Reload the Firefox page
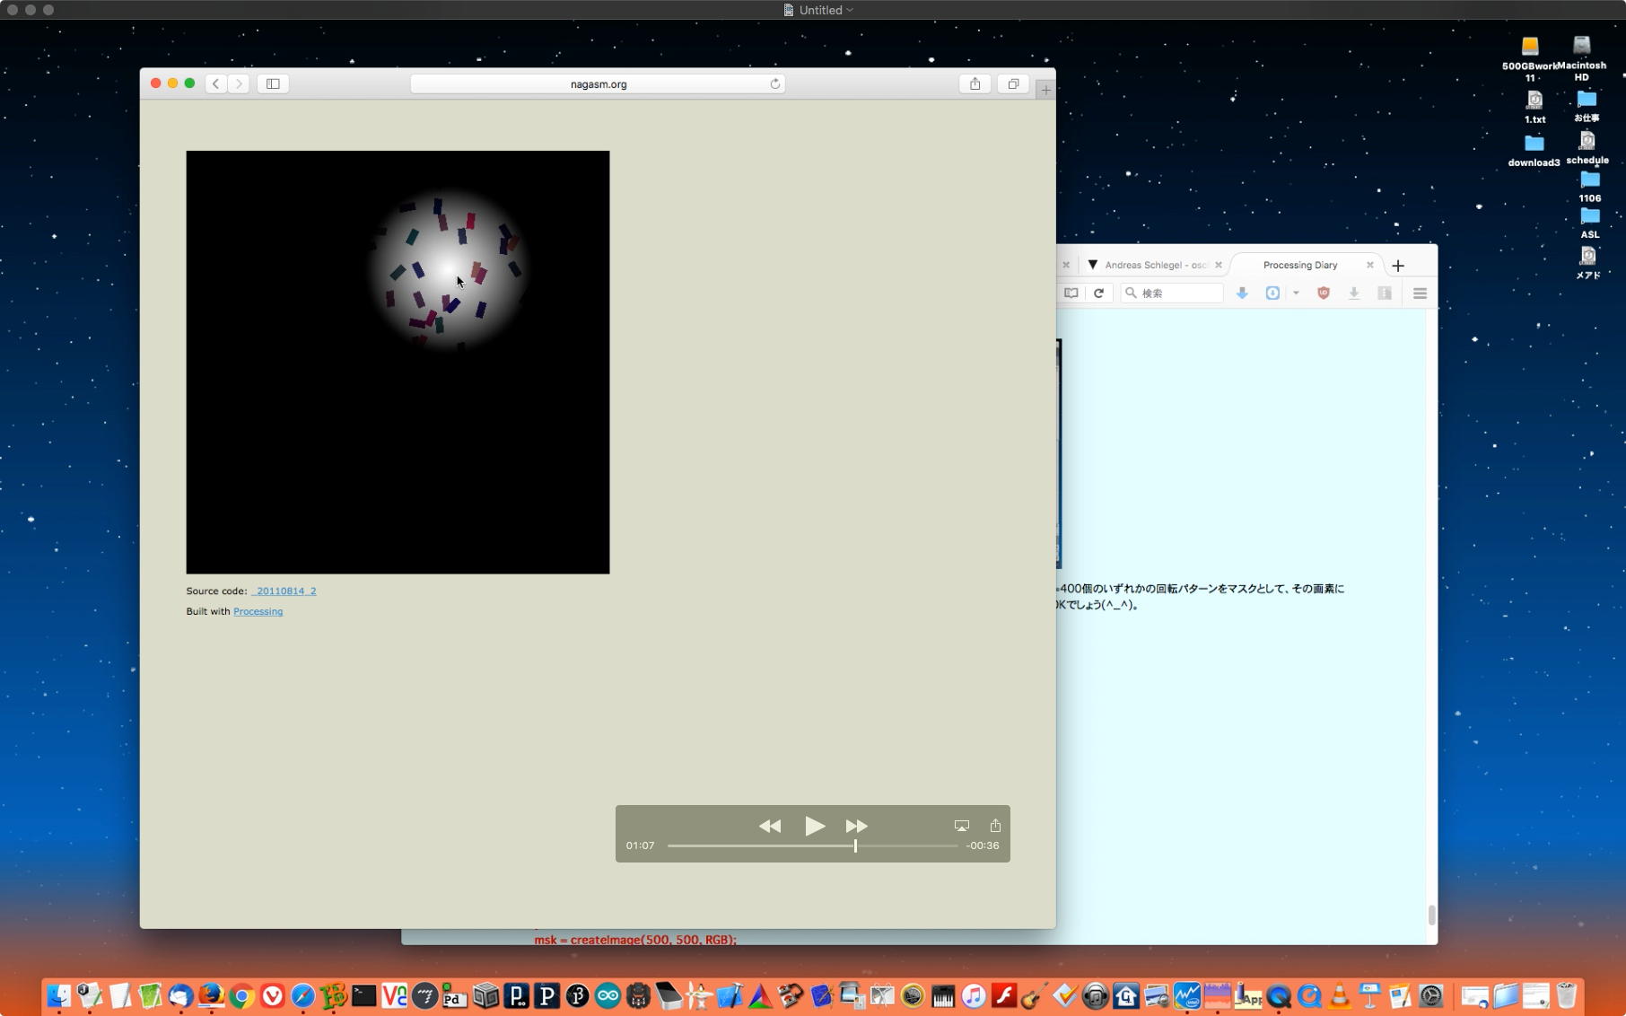 click(x=1098, y=293)
